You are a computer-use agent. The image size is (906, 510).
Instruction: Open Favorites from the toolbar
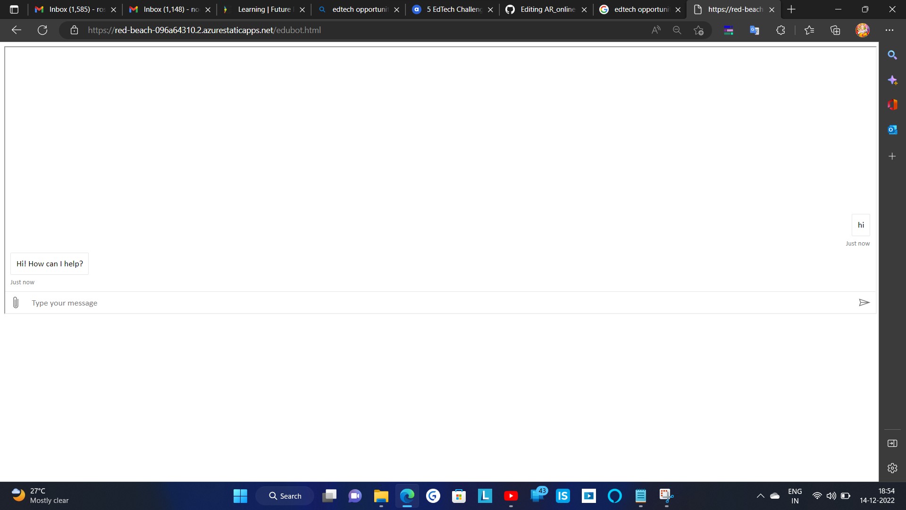point(810,30)
